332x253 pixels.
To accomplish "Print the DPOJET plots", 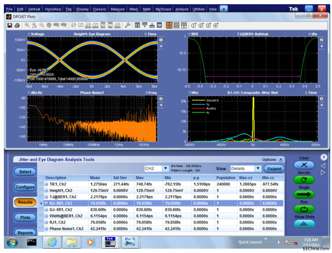I will 17,25.
